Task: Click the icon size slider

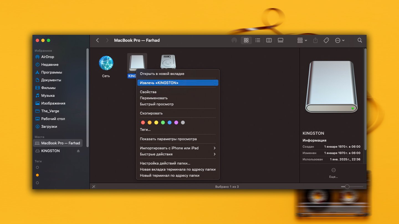Action: coord(352,187)
